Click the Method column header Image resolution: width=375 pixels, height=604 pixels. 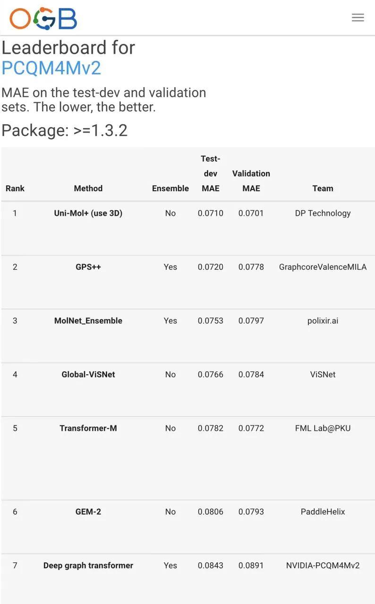88,188
